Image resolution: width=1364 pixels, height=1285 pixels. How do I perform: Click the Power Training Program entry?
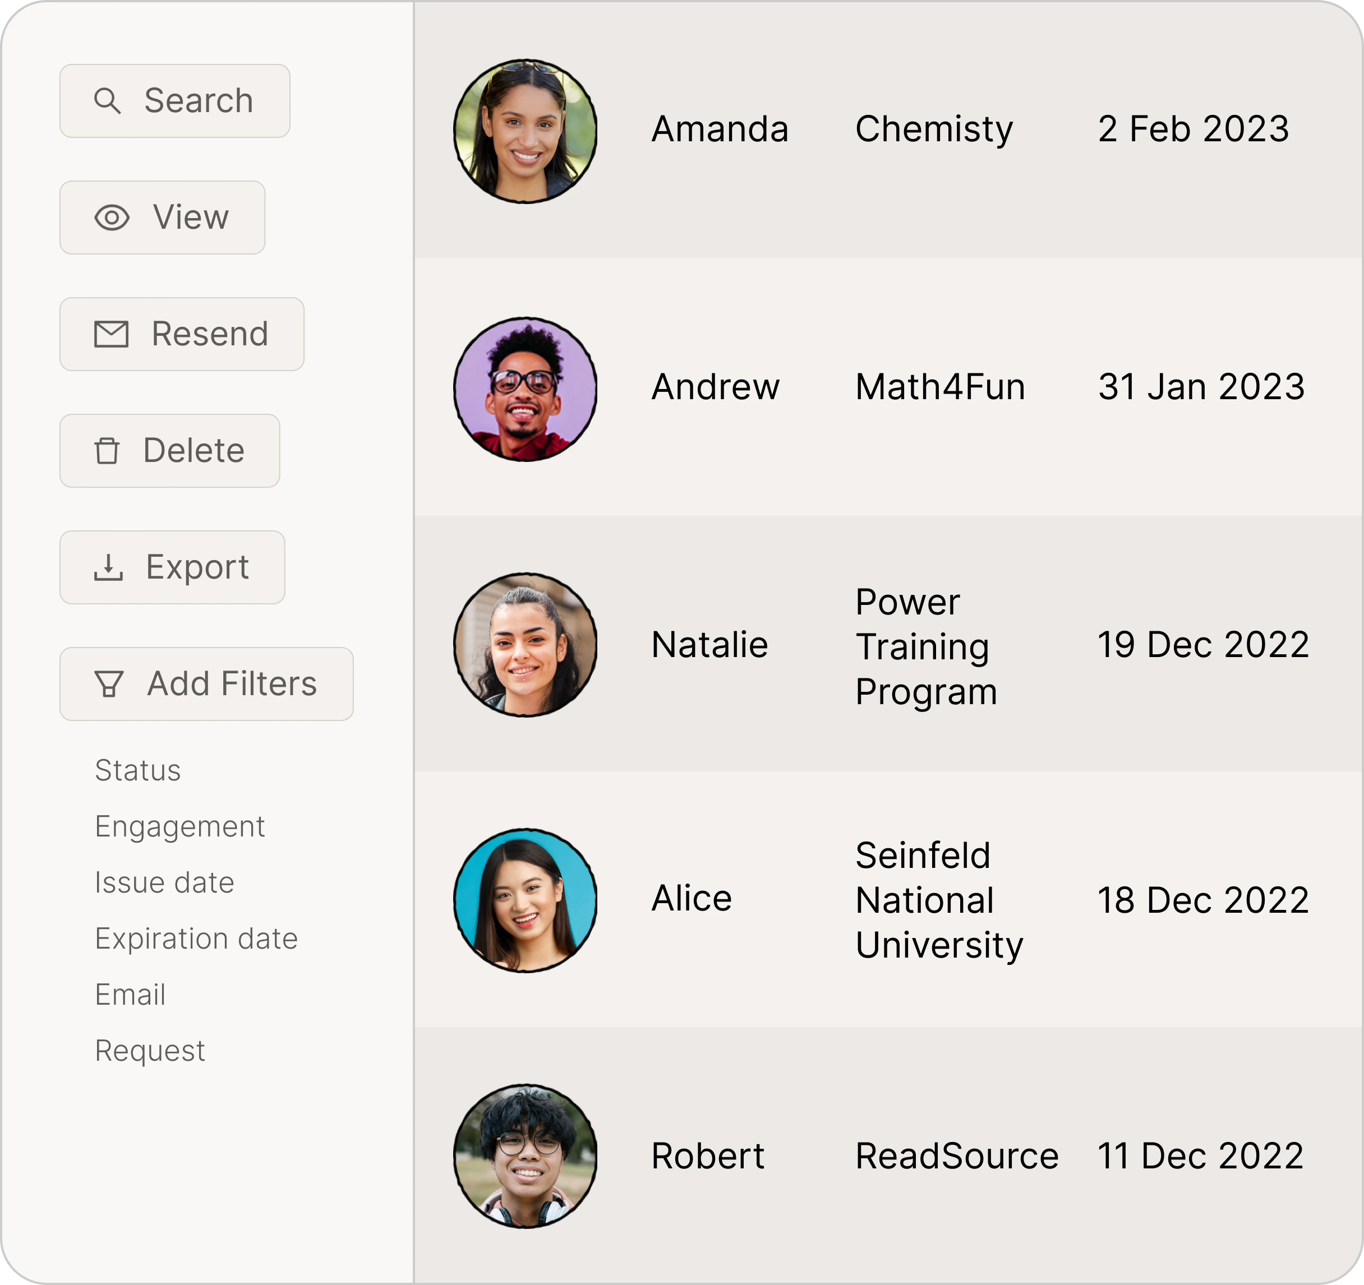click(925, 646)
